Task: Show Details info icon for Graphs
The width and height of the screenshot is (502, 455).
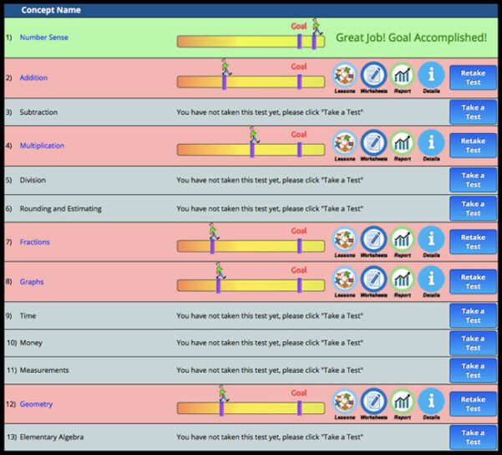Action: tap(431, 279)
